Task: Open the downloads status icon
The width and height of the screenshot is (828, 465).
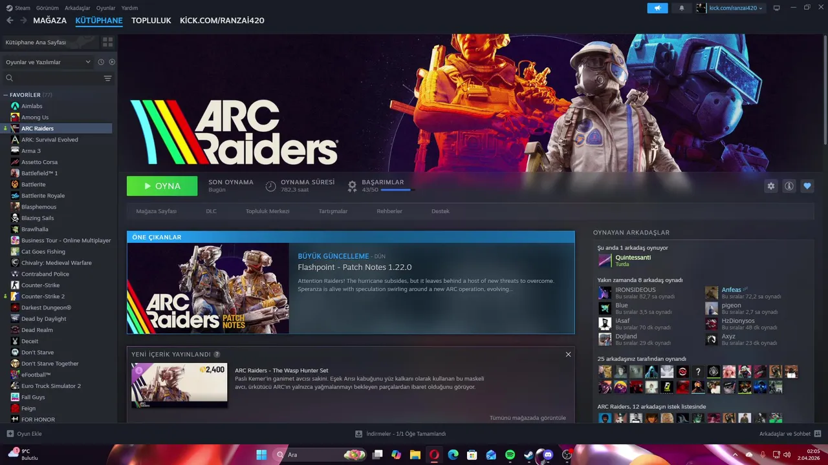Action: tap(358, 434)
